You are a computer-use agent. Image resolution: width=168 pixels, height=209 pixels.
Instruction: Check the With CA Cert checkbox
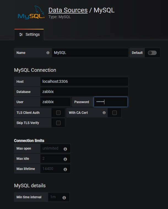pyautogui.click(x=115, y=113)
